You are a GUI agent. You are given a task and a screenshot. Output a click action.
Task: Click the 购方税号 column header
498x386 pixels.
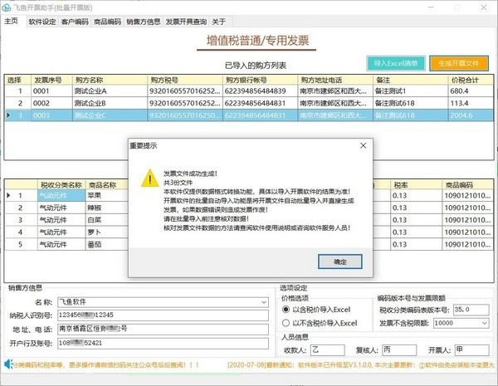tap(185, 80)
